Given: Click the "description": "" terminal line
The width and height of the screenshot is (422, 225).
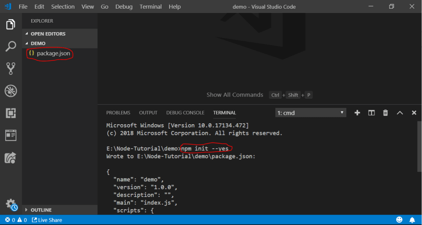Looking at the screenshot, I should tap(144, 195).
